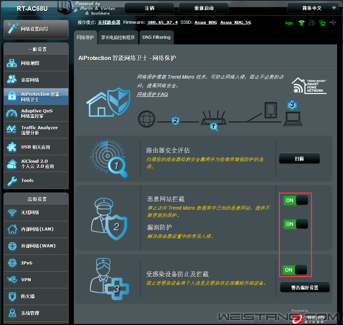Click the router icon in network diagram
This screenshot has height=325, width=343.
[214, 118]
